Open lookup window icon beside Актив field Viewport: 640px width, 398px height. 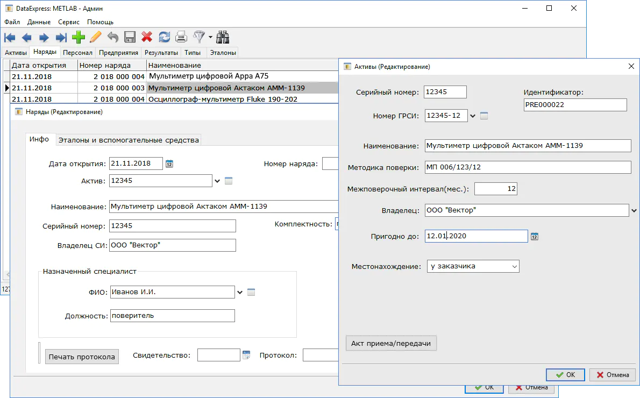[x=229, y=181]
